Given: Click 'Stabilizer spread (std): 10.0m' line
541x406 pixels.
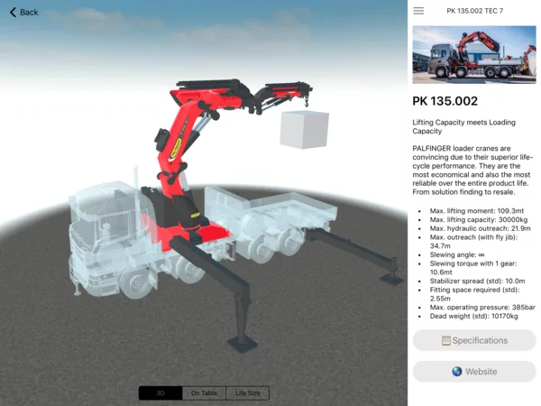Looking at the screenshot, I should click(x=477, y=281).
